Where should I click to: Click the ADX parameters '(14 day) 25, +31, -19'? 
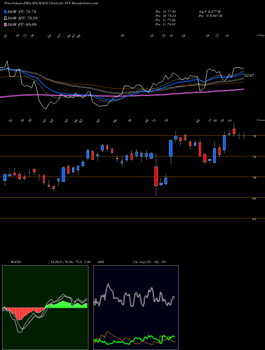point(149,262)
